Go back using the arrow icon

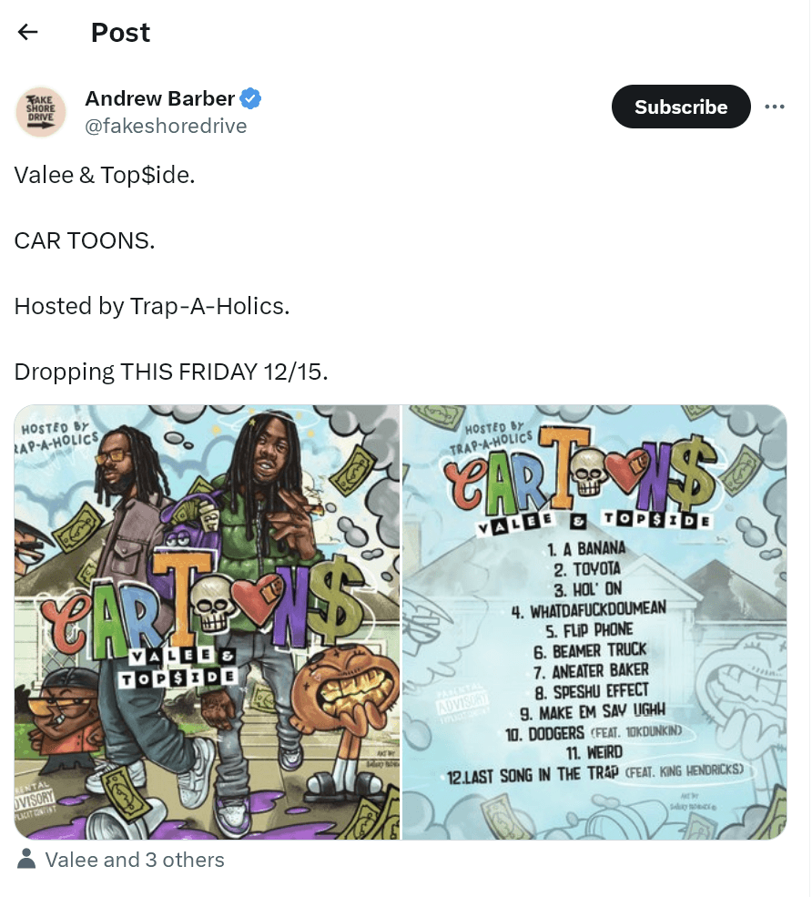tap(27, 32)
